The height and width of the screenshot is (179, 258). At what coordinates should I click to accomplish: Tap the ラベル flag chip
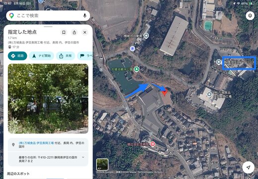(85, 56)
